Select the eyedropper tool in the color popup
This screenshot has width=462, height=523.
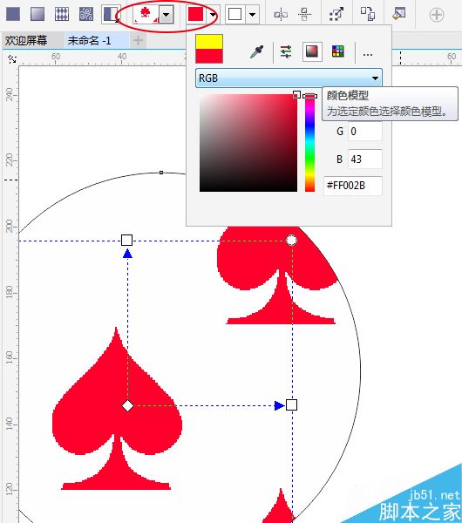pos(256,52)
